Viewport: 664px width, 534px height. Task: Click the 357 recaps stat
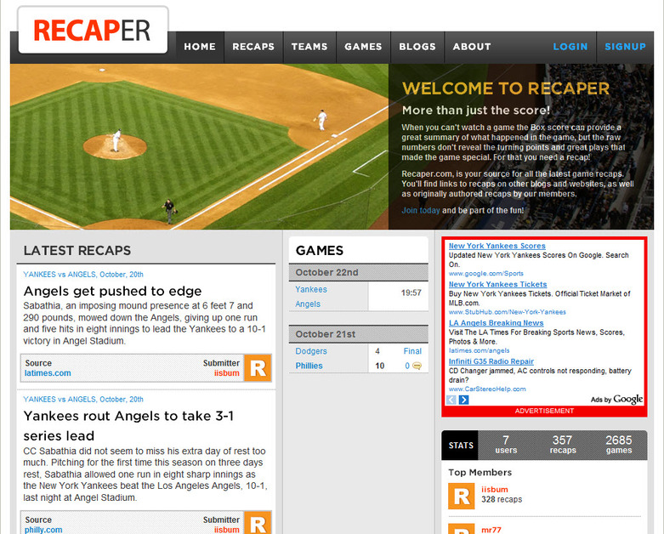point(562,445)
